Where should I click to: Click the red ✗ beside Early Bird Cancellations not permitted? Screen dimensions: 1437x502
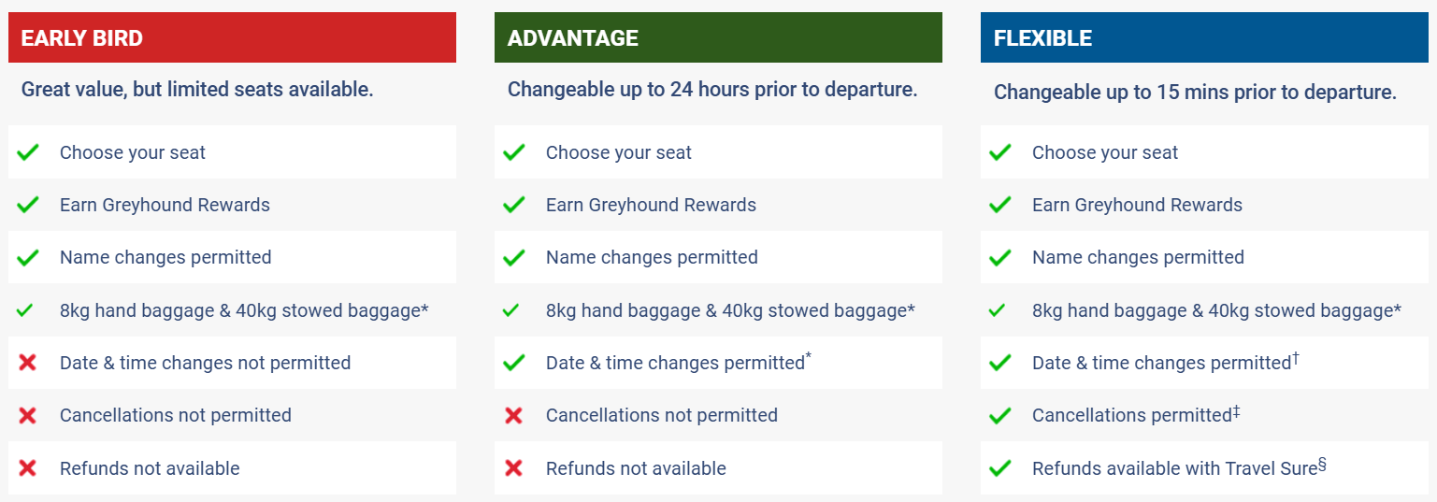pyautogui.click(x=28, y=415)
